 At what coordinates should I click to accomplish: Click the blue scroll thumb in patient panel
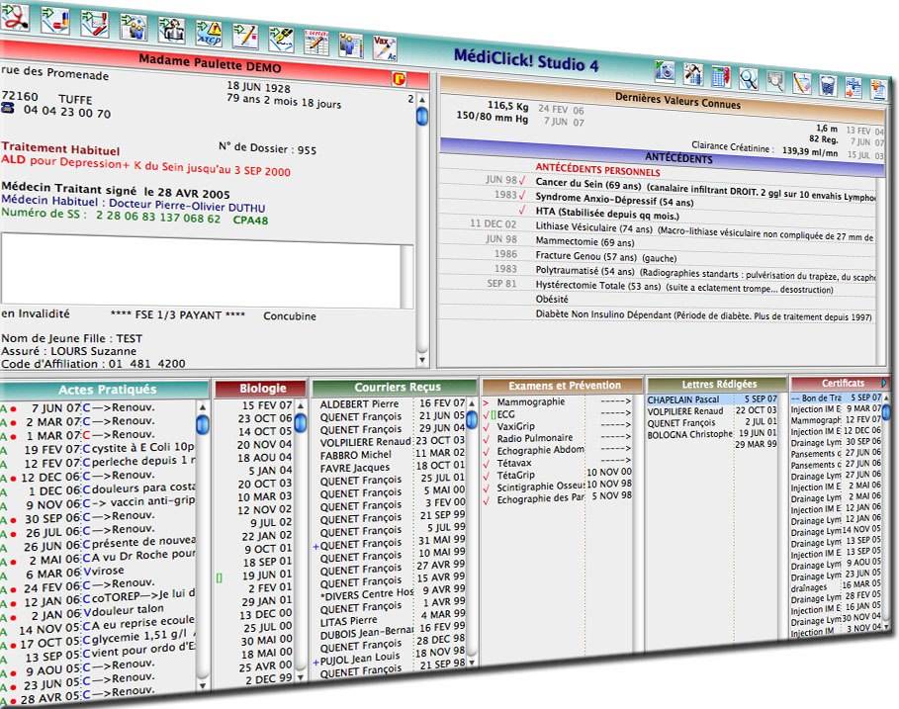pos(422,116)
